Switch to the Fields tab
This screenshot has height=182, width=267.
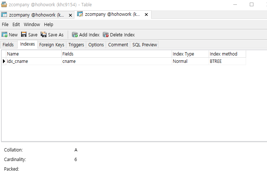(8, 44)
